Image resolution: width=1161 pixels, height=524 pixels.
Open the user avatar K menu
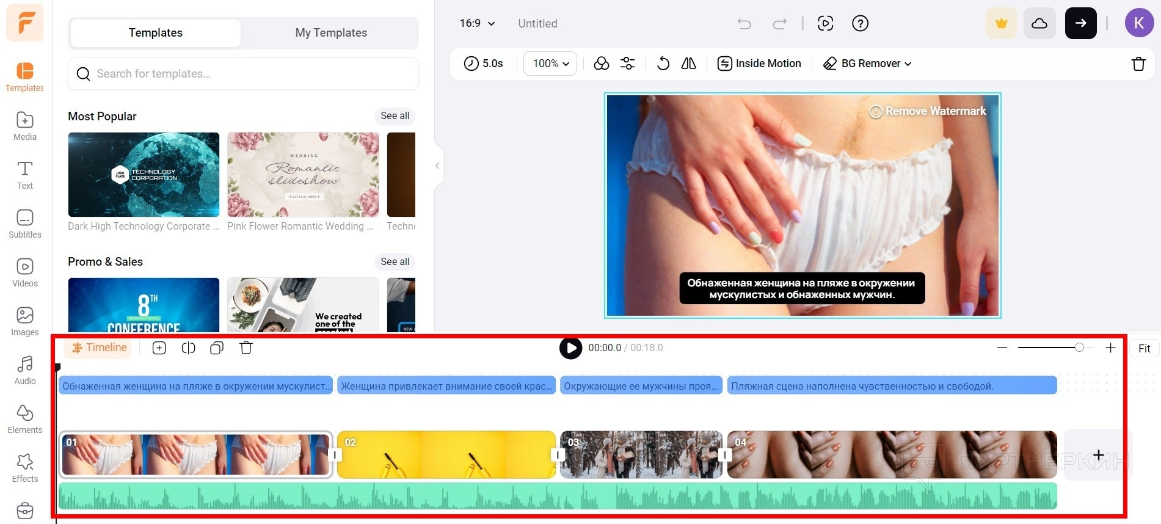1139,23
